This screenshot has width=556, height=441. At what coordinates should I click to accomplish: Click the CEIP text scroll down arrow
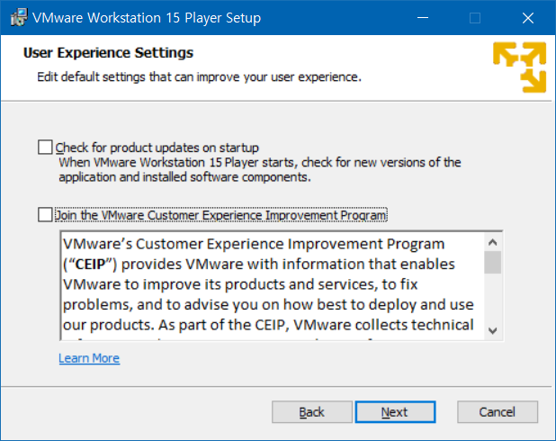tap(492, 330)
